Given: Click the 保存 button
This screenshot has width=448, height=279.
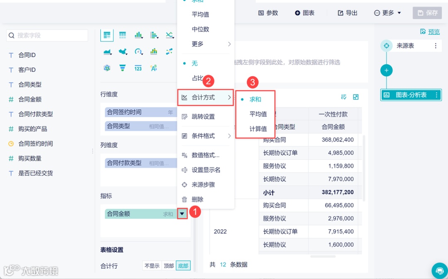Looking at the screenshot, I should coord(427,13).
